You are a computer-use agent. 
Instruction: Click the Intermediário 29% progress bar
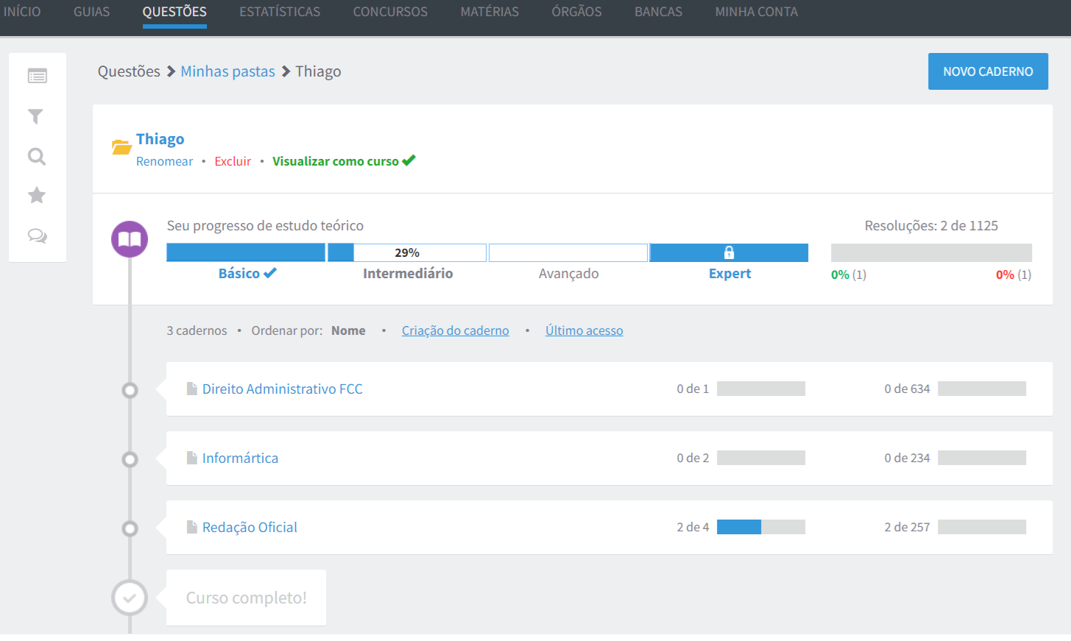click(407, 252)
